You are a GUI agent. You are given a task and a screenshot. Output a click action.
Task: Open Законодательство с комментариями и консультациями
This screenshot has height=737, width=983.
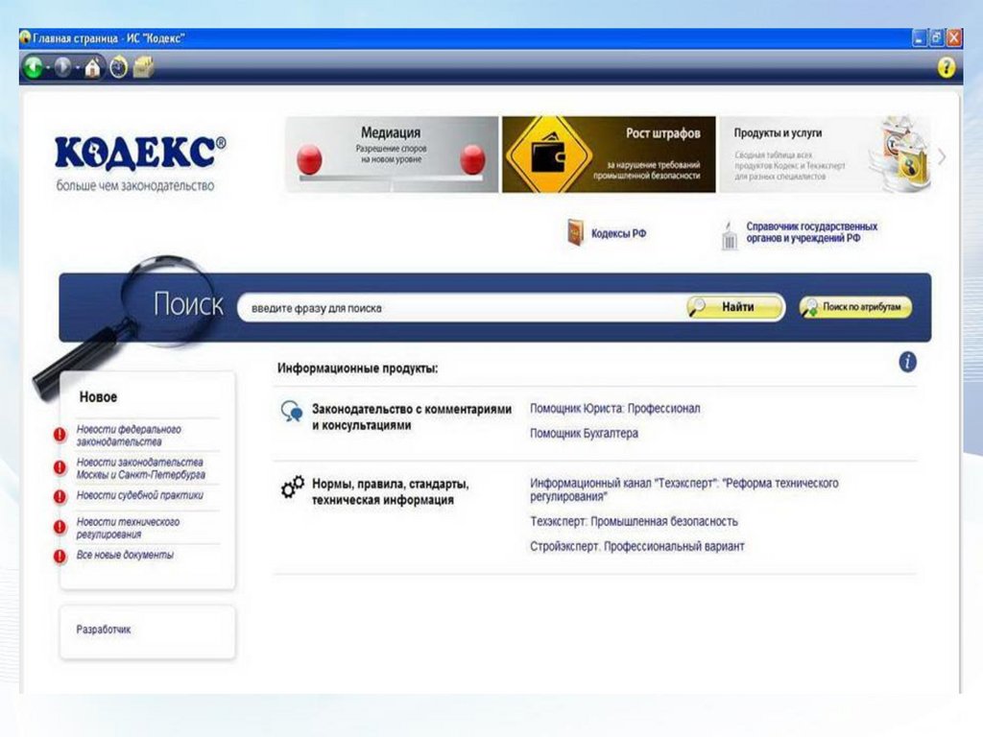pyautogui.click(x=412, y=416)
